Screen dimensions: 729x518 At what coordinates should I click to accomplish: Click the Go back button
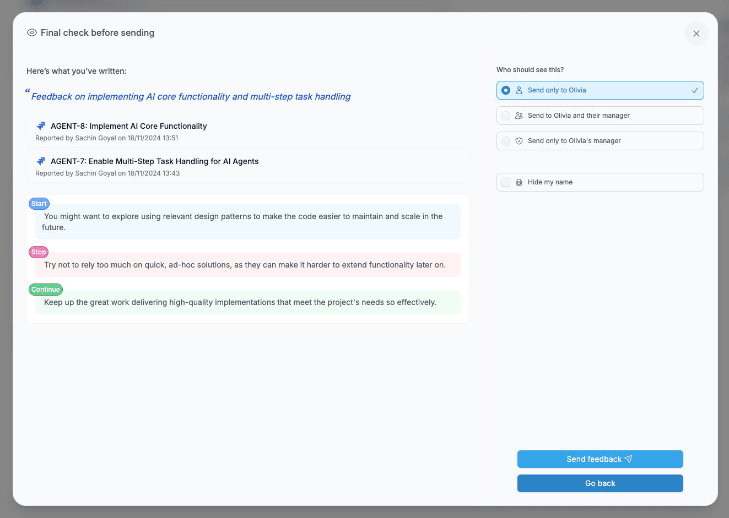pos(600,483)
